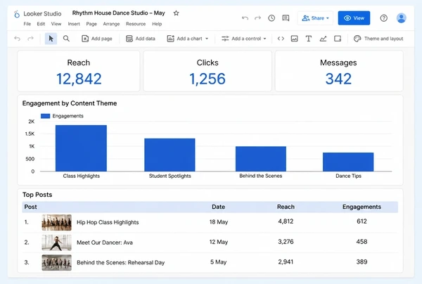This screenshot has height=284, width=422.
Task: Click the blue View button
Action: pos(354,18)
